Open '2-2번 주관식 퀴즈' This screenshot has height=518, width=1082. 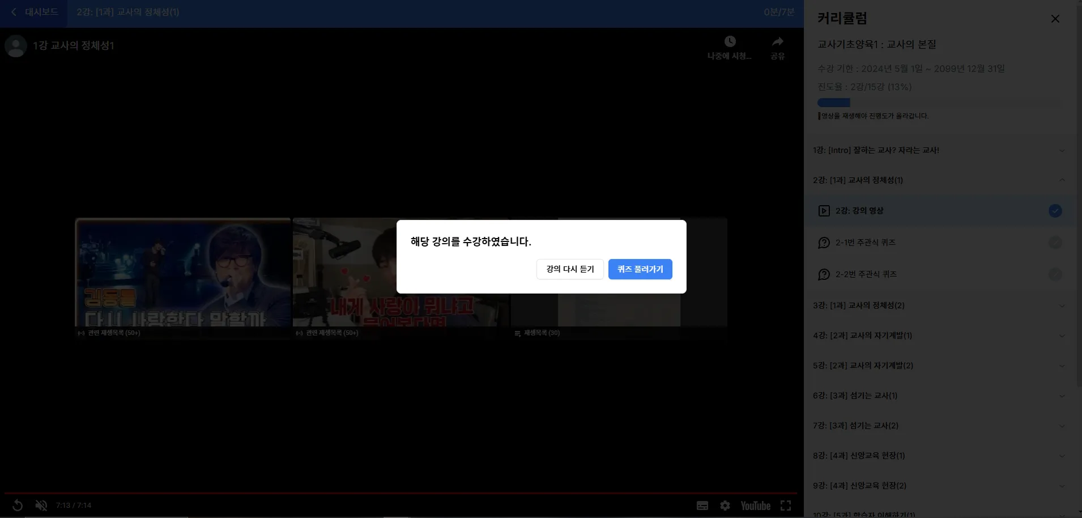point(939,274)
